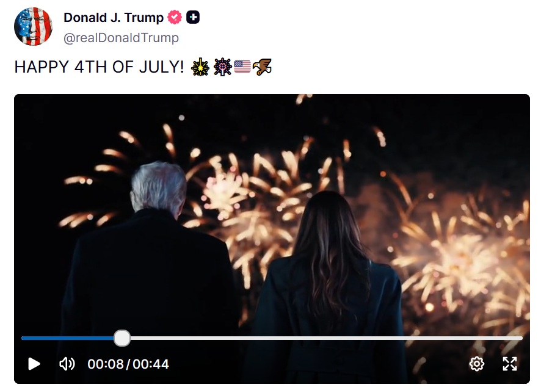This screenshot has height=390, width=541.
Task: Click the HAPPY 4TH OF JULY post text
Action: 99,67
